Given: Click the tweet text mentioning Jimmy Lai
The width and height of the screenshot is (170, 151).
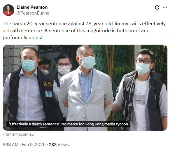Looking at the screenshot, I should (x=84, y=31).
